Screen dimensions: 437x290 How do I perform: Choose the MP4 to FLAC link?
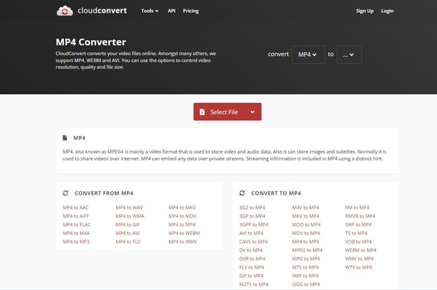pyautogui.click(x=77, y=225)
